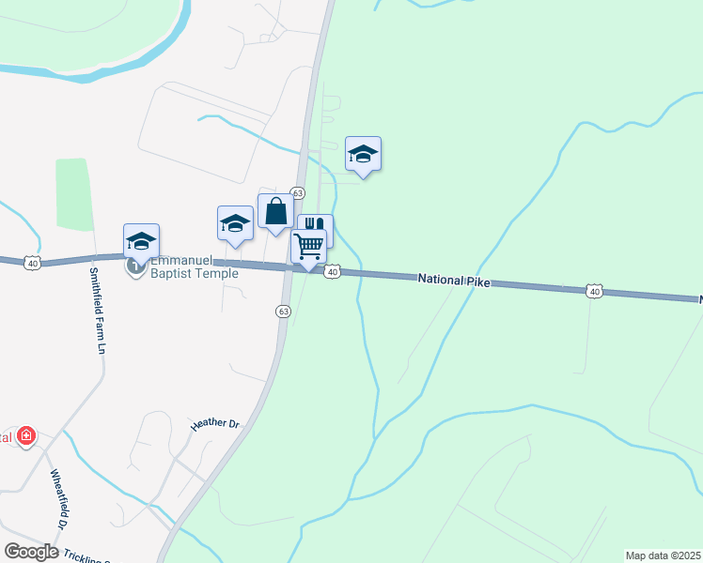The image size is (703, 563).
Task: Click the US 40 shield near shopping cart
Action: [x=332, y=272]
